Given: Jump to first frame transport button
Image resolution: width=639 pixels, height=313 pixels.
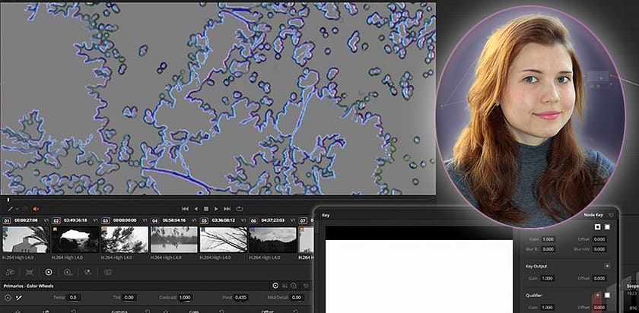Looking at the screenshot, I should 185,209.
